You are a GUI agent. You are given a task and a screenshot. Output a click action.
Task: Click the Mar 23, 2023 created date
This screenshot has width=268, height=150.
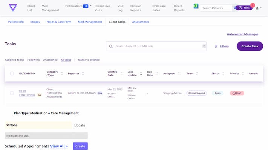[x=115, y=90]
